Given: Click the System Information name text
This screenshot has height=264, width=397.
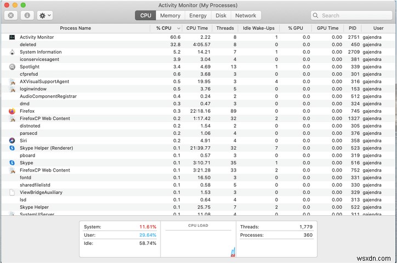Looking at the screenshot, I should [x=41, y=52].
